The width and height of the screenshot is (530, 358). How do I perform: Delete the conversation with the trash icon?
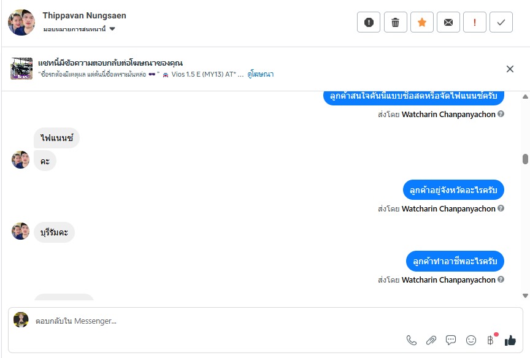(x=395, y=22)
